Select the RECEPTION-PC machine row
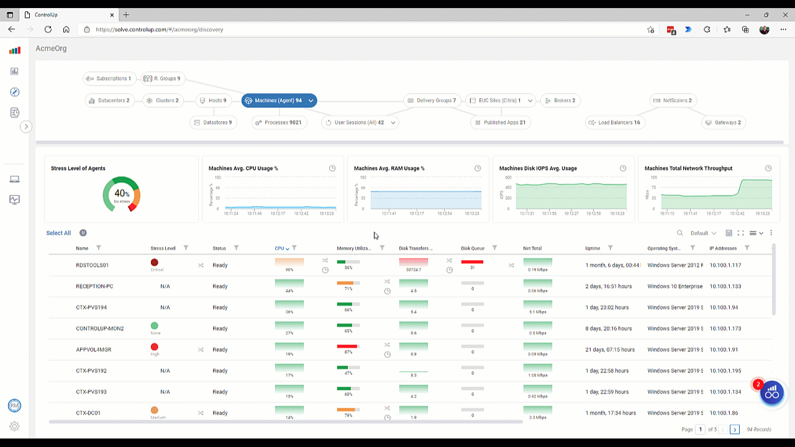 [x=410, y=286]
